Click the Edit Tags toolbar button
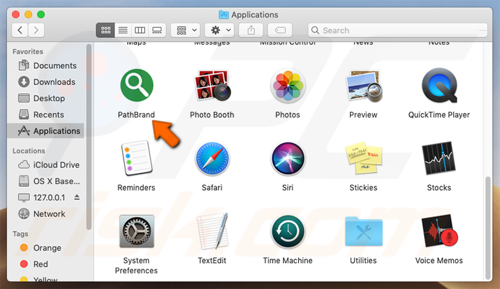The height and width of the screenshot is (289, 500). tap(280, 30)
